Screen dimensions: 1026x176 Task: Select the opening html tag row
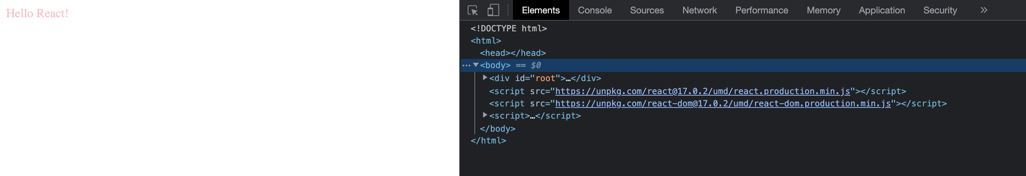[x=486, y=41]
